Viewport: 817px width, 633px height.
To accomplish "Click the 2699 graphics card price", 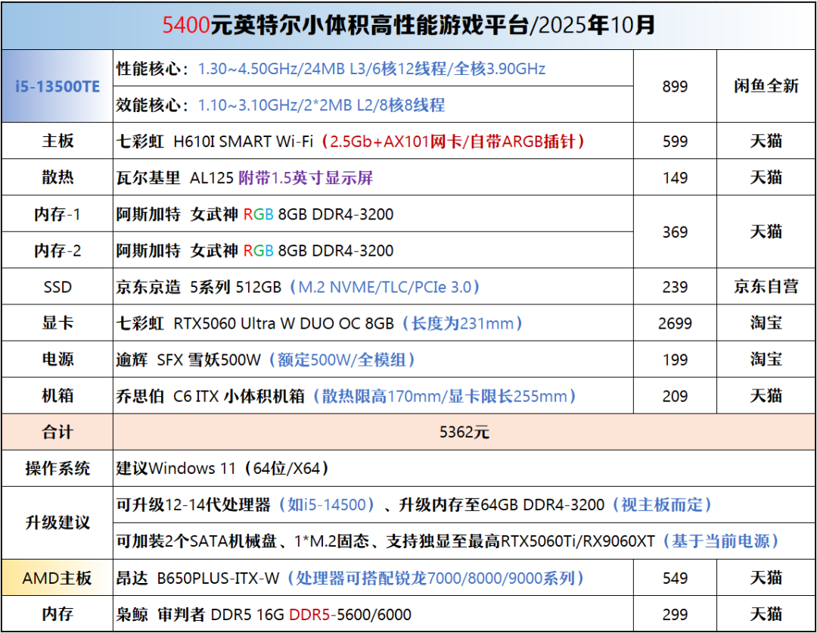I will tap(675, 323).
